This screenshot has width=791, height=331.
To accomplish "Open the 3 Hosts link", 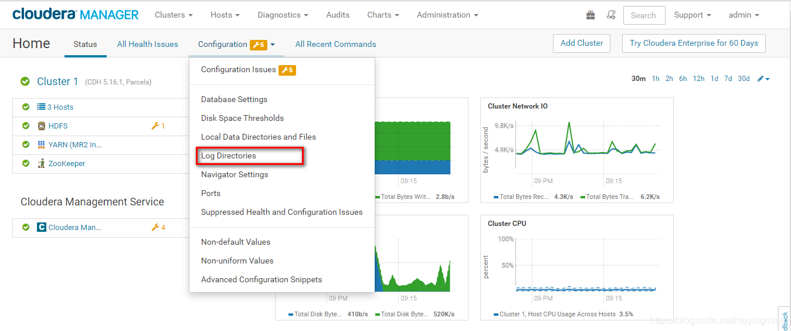I will (x=60, y=107).
